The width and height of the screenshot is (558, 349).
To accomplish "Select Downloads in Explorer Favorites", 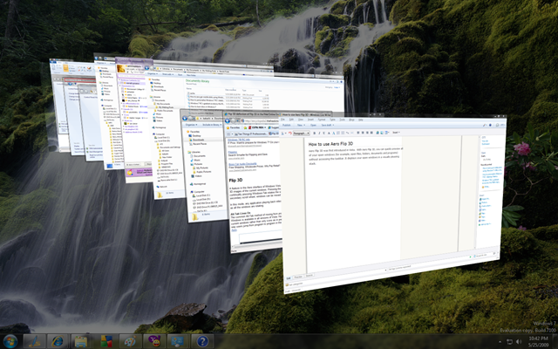I will coord(198,140).
